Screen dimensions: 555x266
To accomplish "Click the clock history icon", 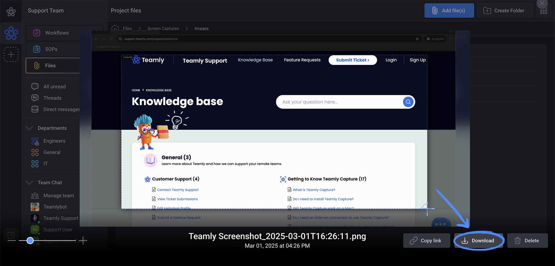I will (x=11, y=235).
